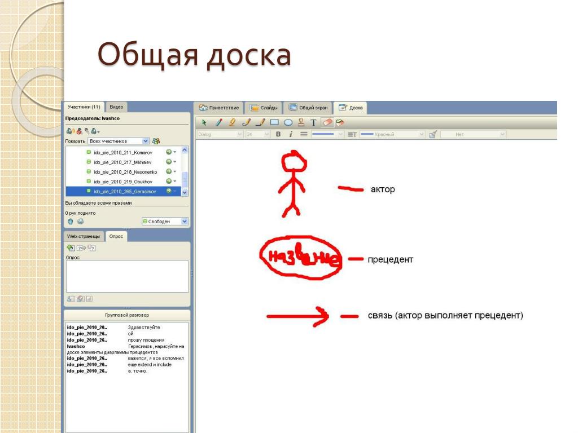The width and height of the screenshot is (578, 433).
Task: Click the hide poll results icon
Action: [80, 299]
